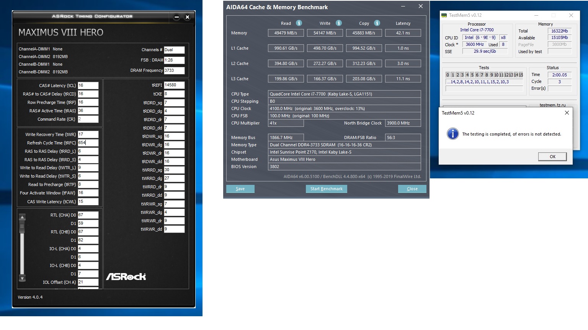Focus the RTL (CHA) D0 field
588x330 pixels.
(88, 215)
